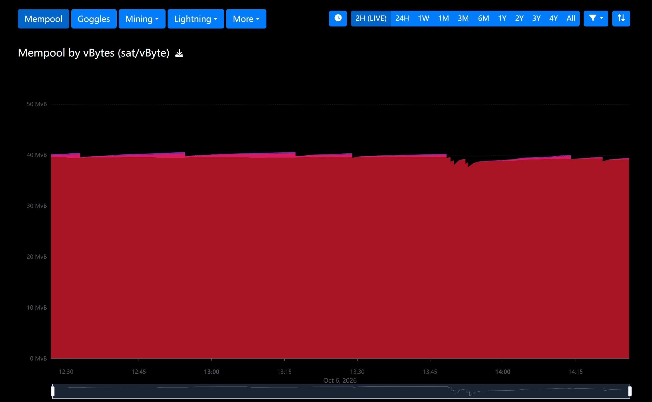Download the Mempool by vBytes chart data
The height and width of the screenshot is (402, 652).
point(179,53)
